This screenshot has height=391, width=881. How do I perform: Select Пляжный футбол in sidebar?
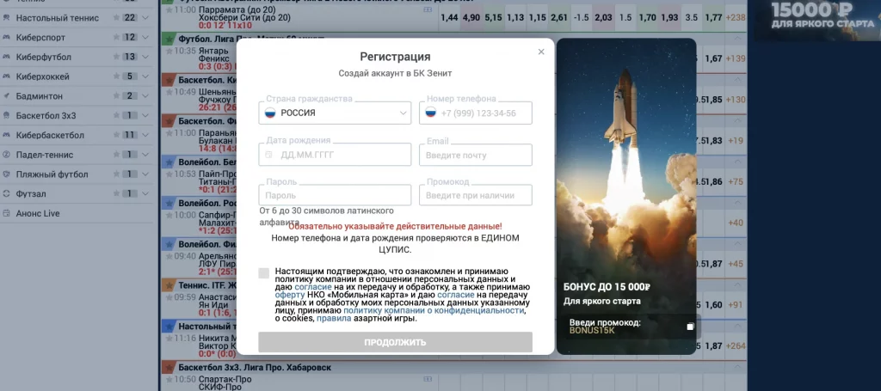tap(52, 174)
